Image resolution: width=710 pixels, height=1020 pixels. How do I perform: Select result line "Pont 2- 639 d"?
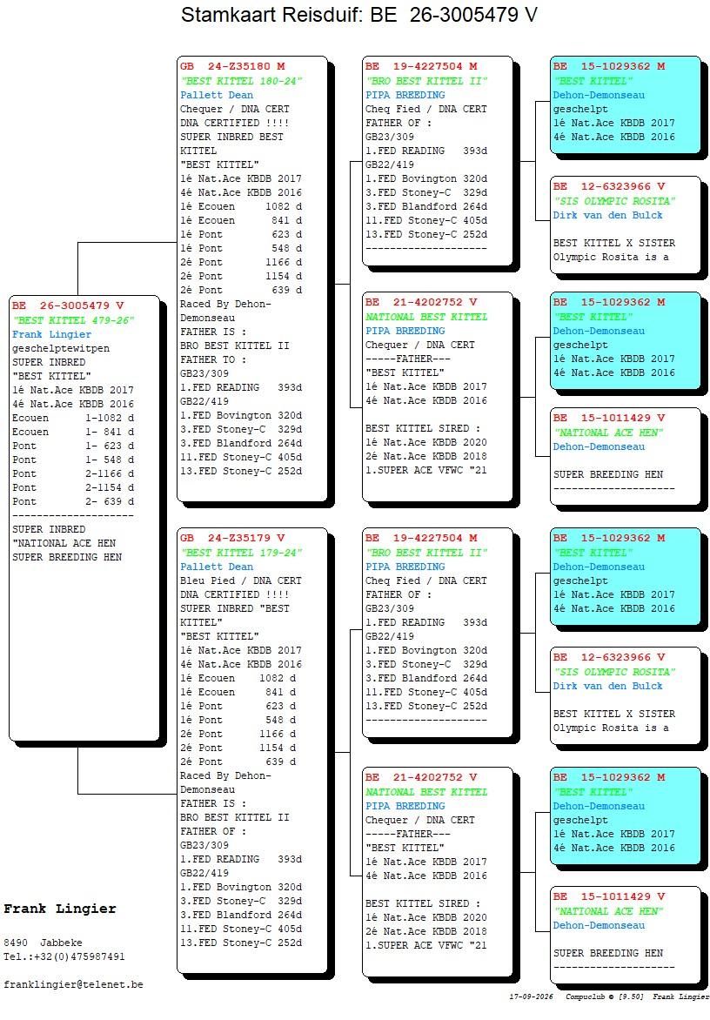tap(73, 501)
